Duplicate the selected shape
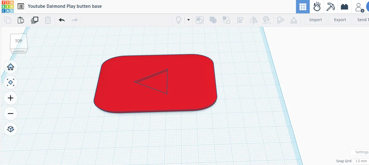The width and height of the screenshot is (369, 165). [x=35, y=20]
